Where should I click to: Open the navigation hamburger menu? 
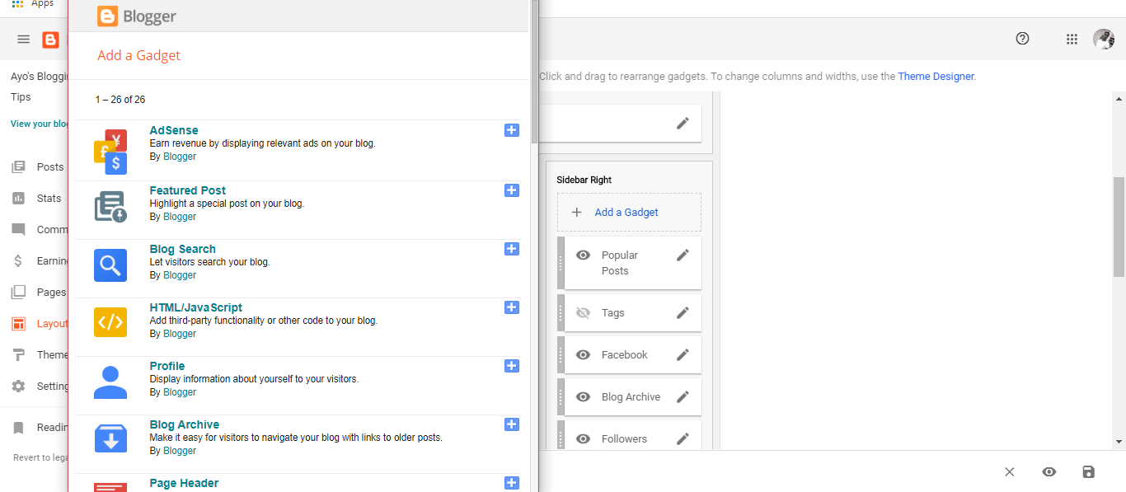[x=23, y=39]
